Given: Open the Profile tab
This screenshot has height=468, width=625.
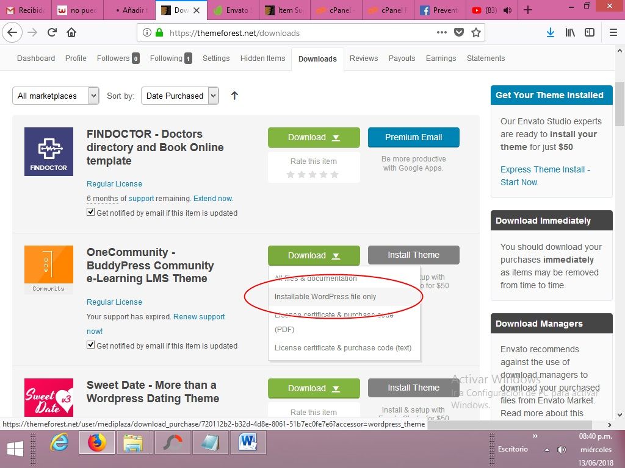Looking at the screenshot, I should point(76,58).
